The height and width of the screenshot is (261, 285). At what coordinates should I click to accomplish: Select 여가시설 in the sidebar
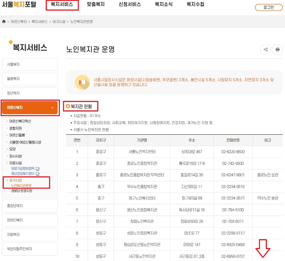coord(16,180)
